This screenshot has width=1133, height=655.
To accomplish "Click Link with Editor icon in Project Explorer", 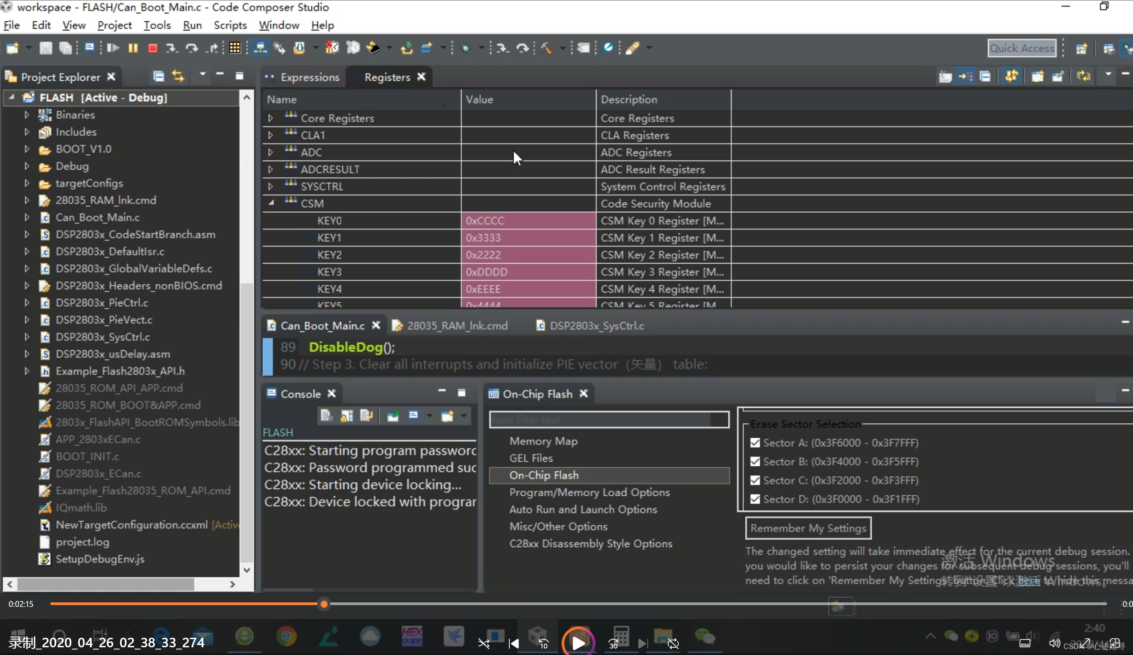I will coord(178,76).
